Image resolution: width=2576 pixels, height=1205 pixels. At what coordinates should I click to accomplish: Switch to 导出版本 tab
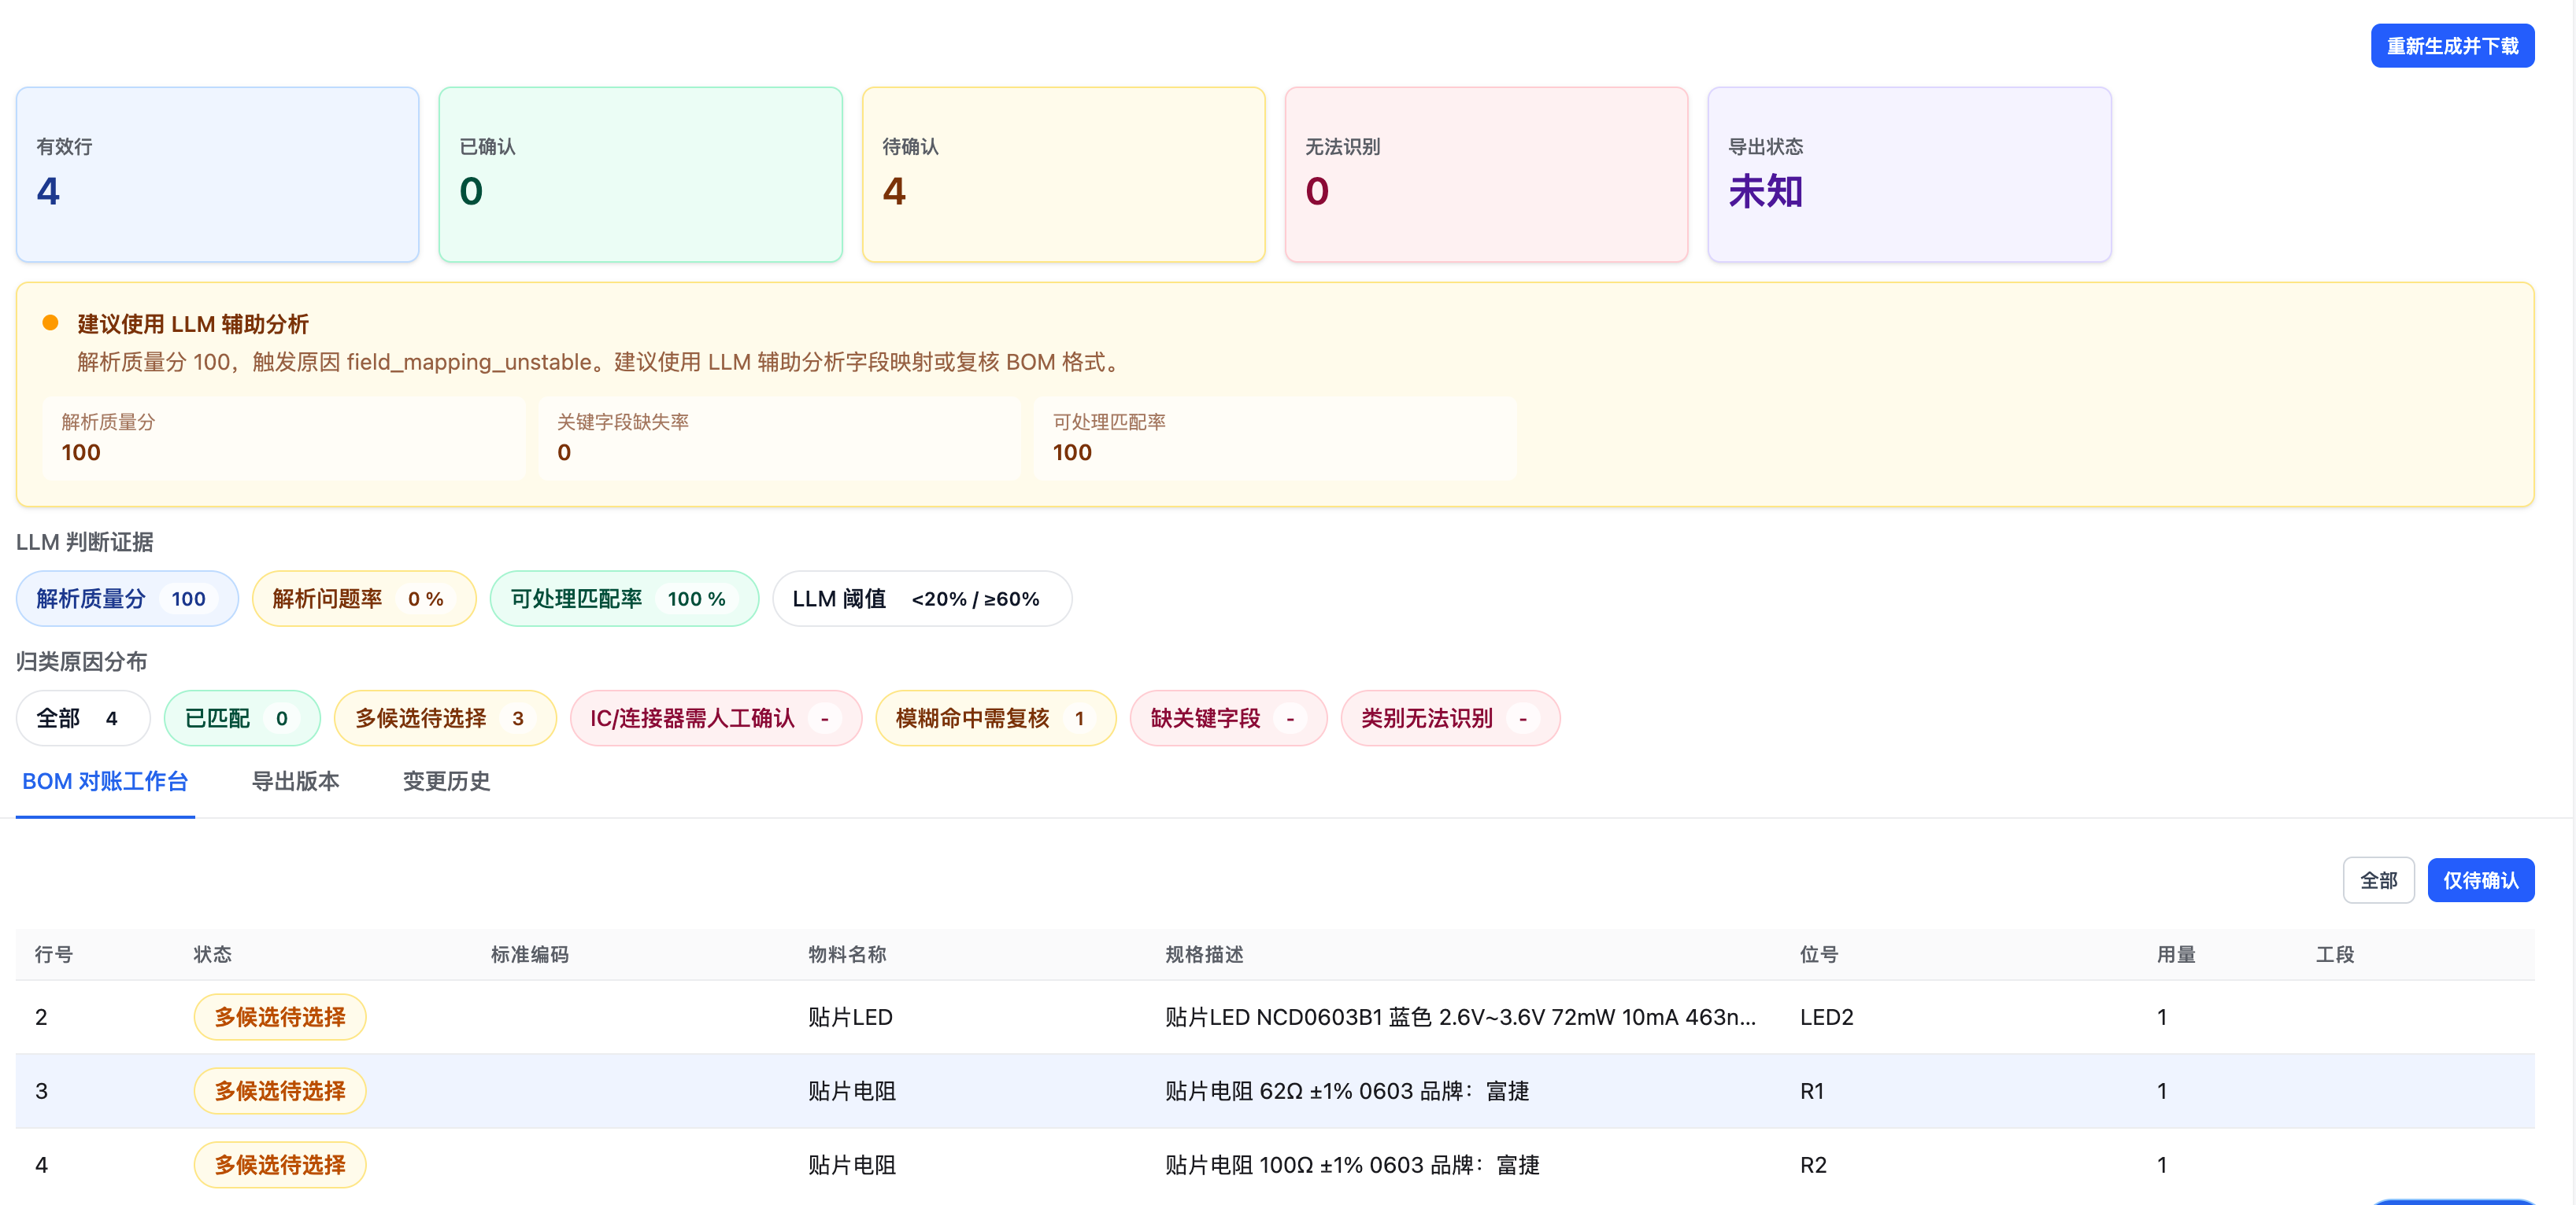(x=295, y=781)
